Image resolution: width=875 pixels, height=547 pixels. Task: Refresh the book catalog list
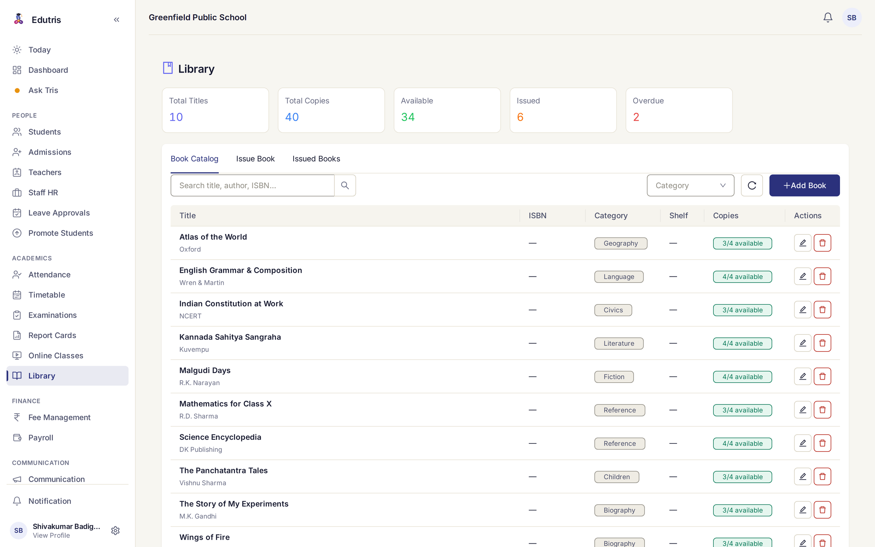point(752,185)
